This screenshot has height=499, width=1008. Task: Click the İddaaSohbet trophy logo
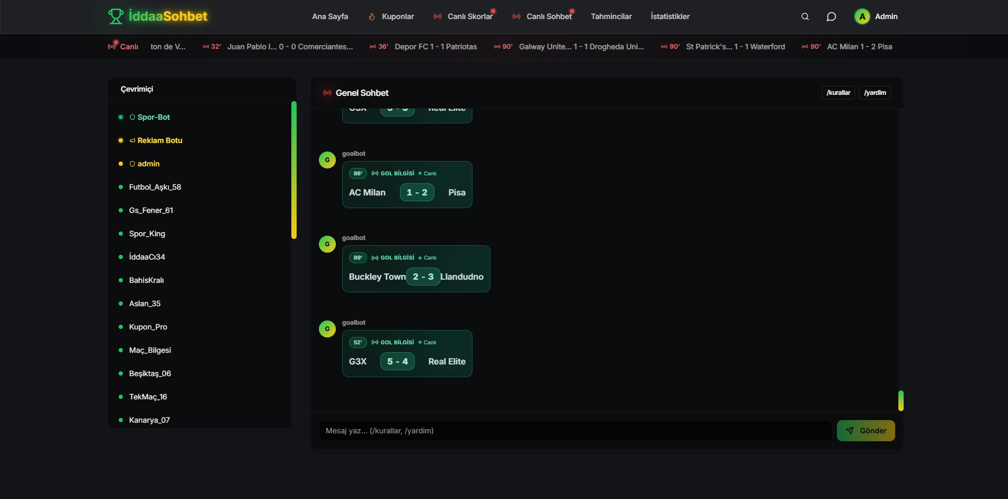coord(115,16)
